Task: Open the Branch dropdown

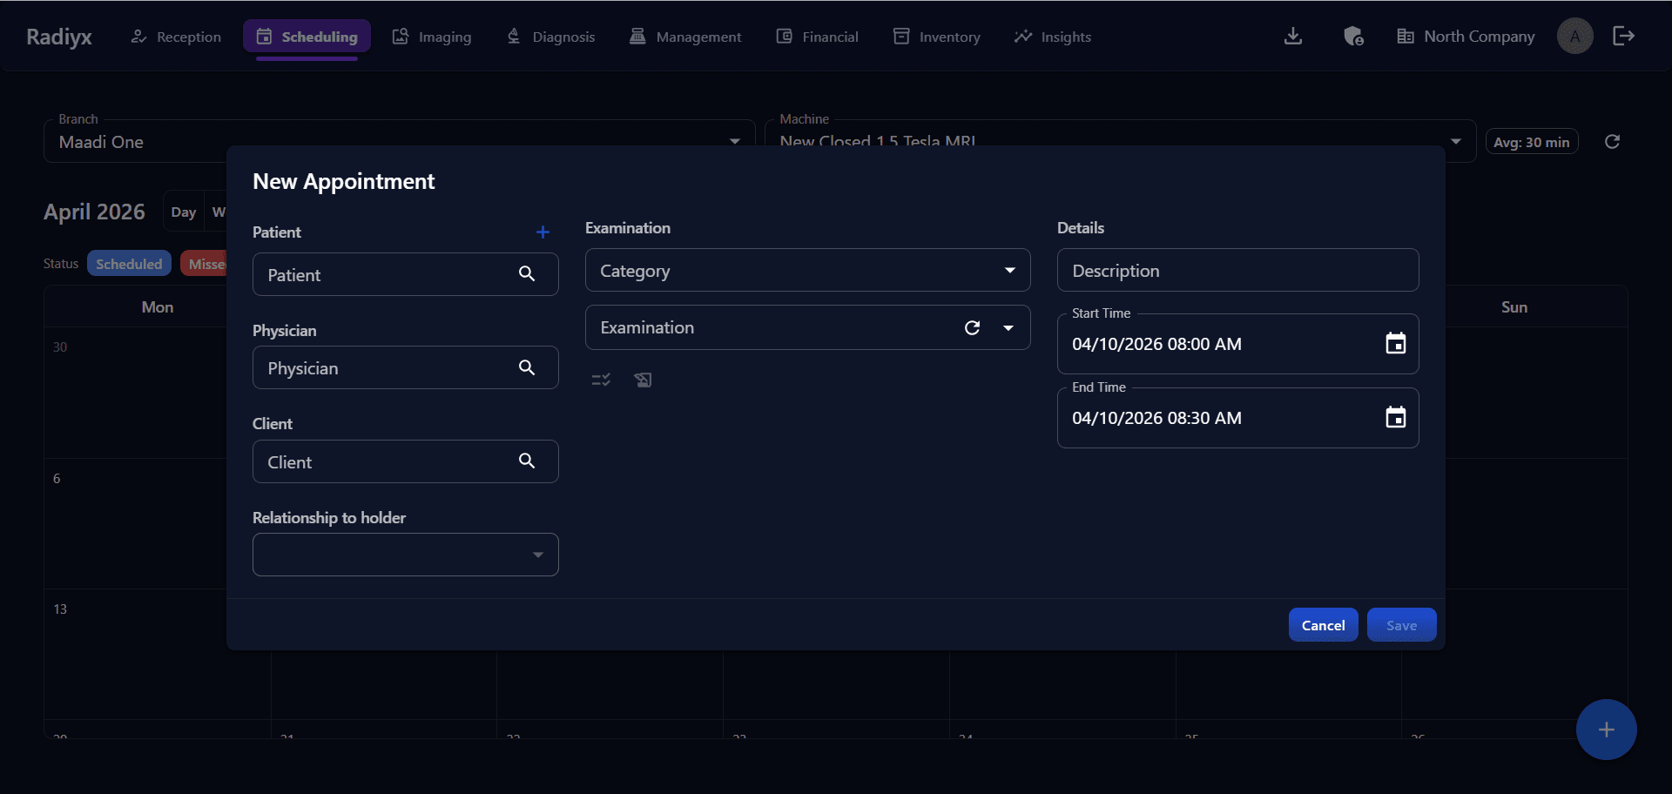Action: [x=399, y=142]
